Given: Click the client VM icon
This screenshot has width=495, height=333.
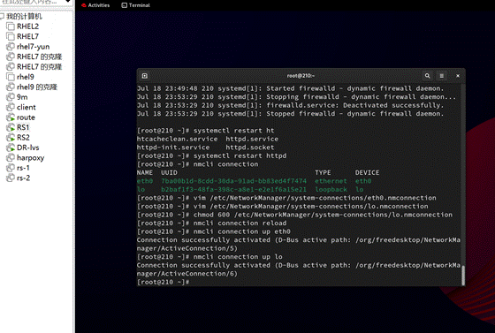Looking at the screenshot, I should click(11, 107).
